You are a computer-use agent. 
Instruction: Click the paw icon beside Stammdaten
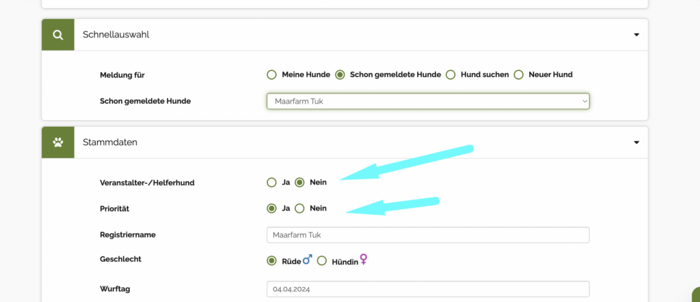[58, 143]
